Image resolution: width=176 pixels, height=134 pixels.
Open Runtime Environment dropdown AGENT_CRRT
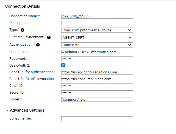tap(97, 37)
